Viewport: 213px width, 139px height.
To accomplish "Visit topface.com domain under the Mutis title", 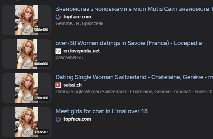I will click(77, 17).
